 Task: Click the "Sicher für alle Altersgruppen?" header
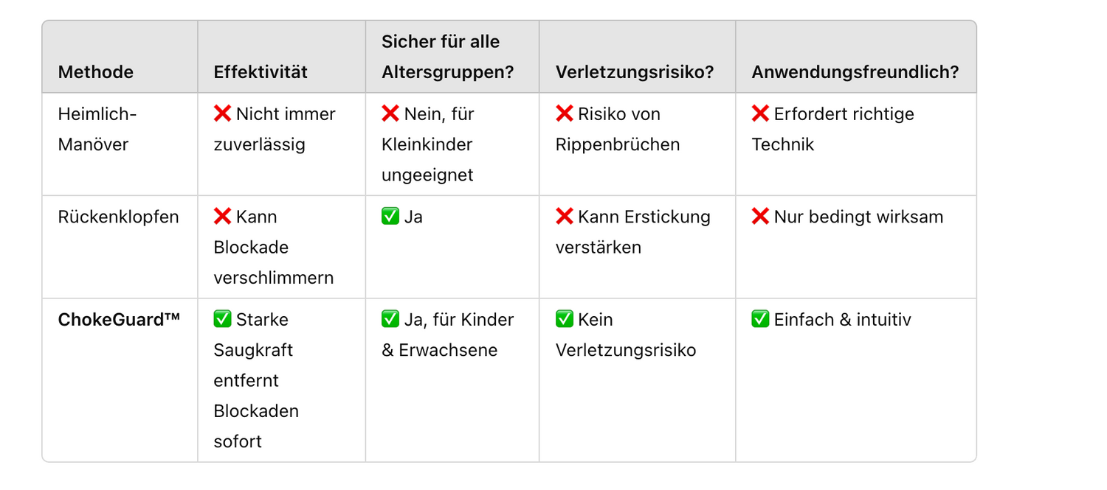pos(447,57)
